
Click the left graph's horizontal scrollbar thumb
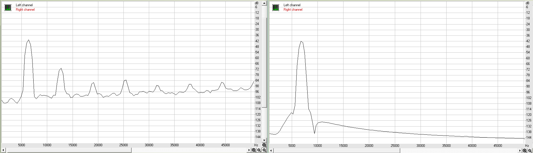(x=69, y=150)
